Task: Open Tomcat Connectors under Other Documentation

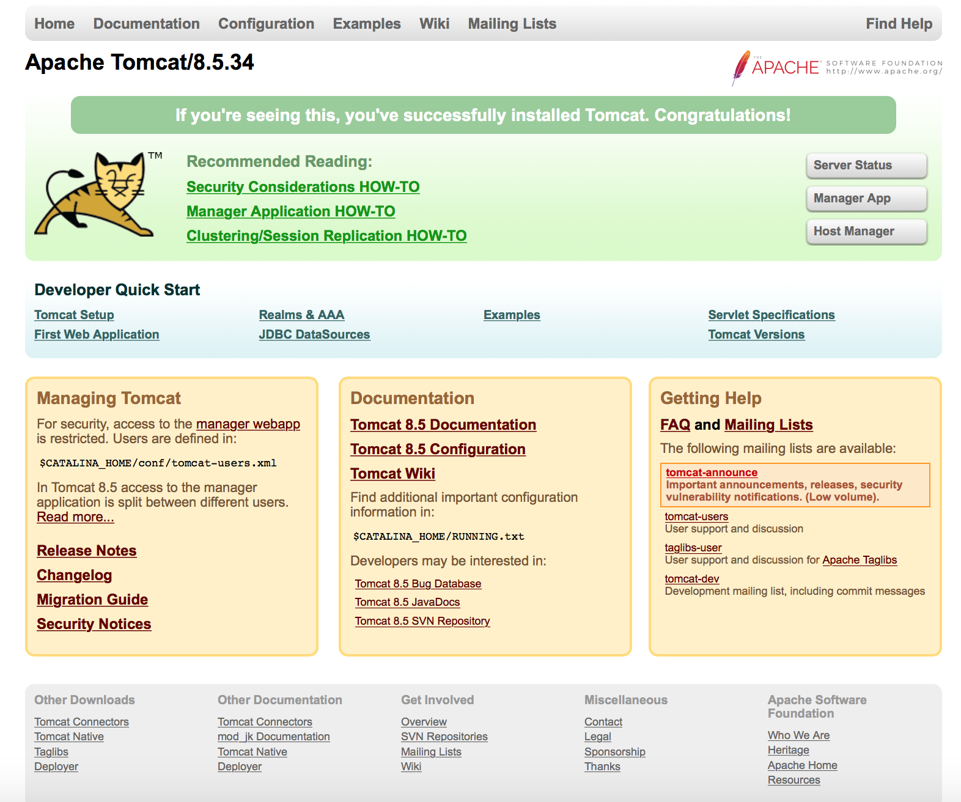Action: click(265, 722)
